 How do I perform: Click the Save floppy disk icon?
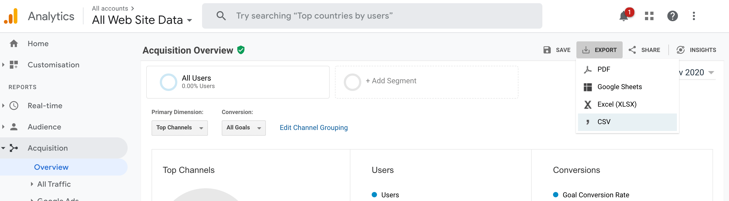547,50
